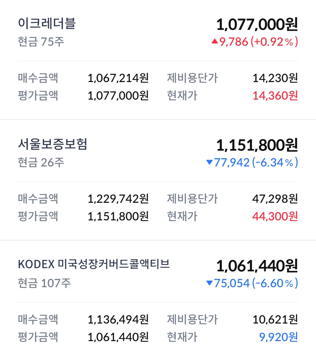The width and height of the screenshot is (316, 359).
Task: Tap the -6.34% loss rate for 서울보증보험
Action: click(x=275, y=162)
